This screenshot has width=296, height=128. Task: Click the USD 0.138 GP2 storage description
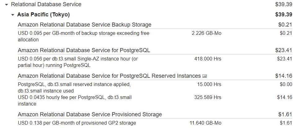77,123
